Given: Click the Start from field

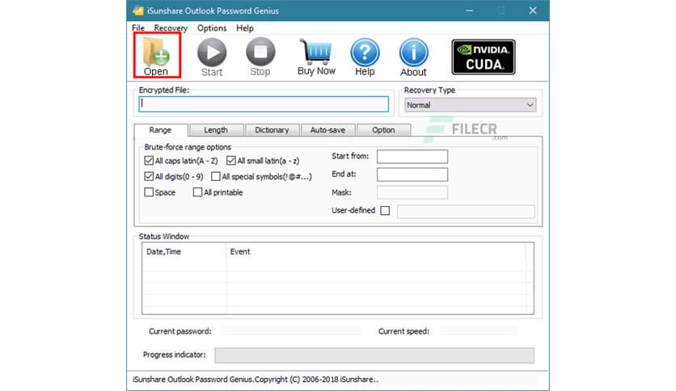Looking at the screenshot, I should (x=412, y=156).
